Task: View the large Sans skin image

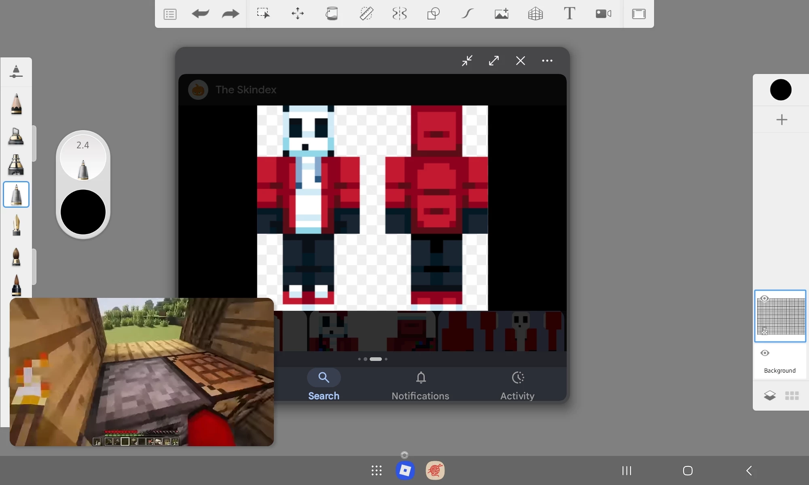Action: pos(373,208)
